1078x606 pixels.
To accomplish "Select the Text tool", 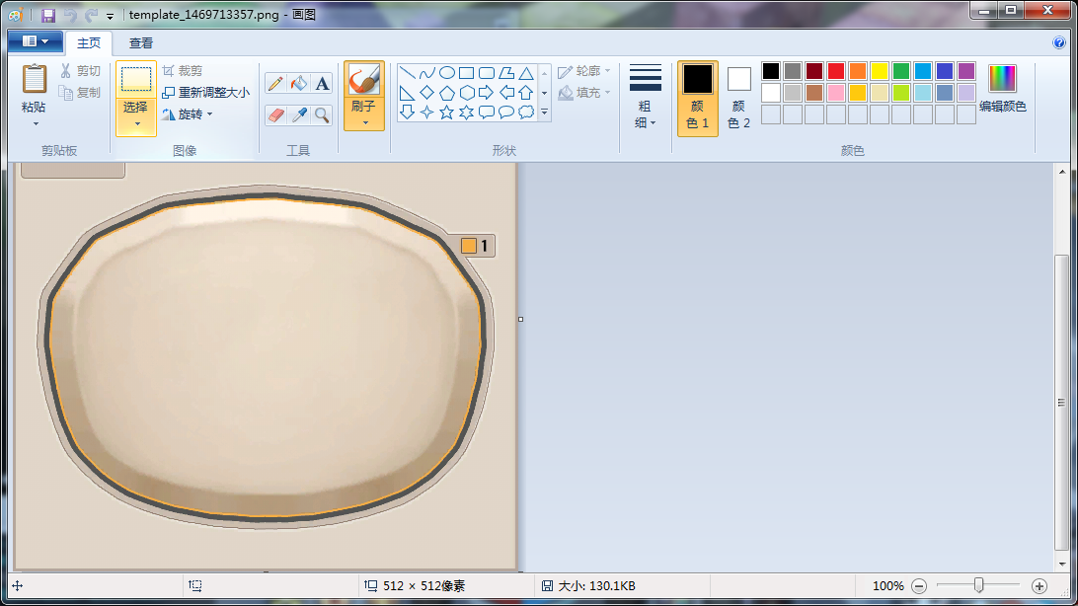I will click(322, 84).
